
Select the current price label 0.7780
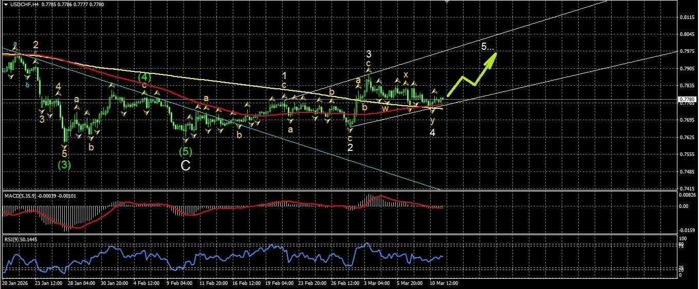687,99
